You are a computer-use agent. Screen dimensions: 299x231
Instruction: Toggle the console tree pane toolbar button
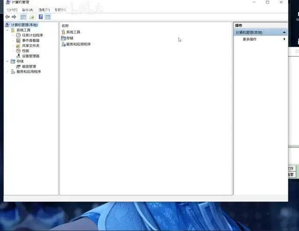[x=23, y=17]
